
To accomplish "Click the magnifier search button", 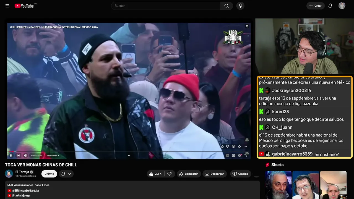I will click(x=227, y=6).
